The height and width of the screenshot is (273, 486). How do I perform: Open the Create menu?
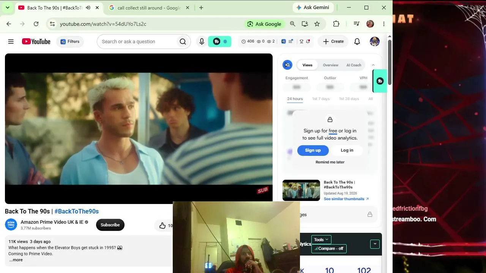pos(333,42)
